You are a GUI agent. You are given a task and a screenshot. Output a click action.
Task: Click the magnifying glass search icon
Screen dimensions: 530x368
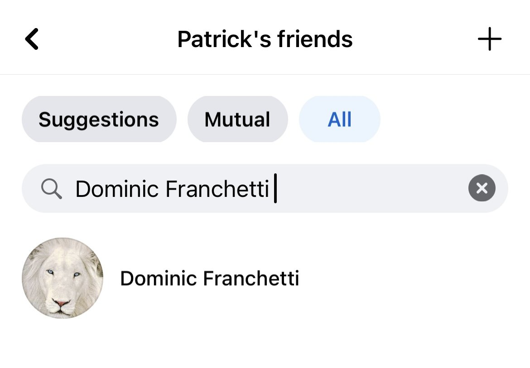(51, 189)
